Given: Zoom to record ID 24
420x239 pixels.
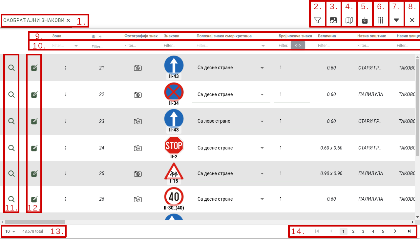Looking at the screenshot, I should [x=11, y=148].
